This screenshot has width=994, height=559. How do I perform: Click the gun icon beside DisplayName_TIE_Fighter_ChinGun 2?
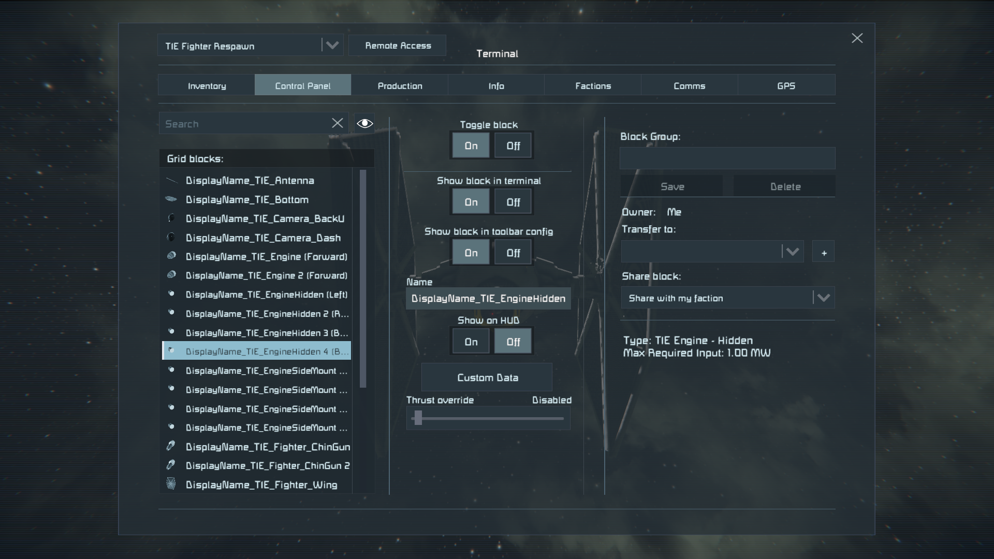[171, 465]
